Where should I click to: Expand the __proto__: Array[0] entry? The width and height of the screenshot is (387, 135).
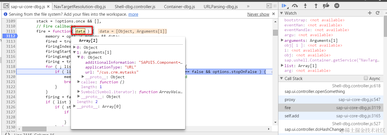(74, 106)
